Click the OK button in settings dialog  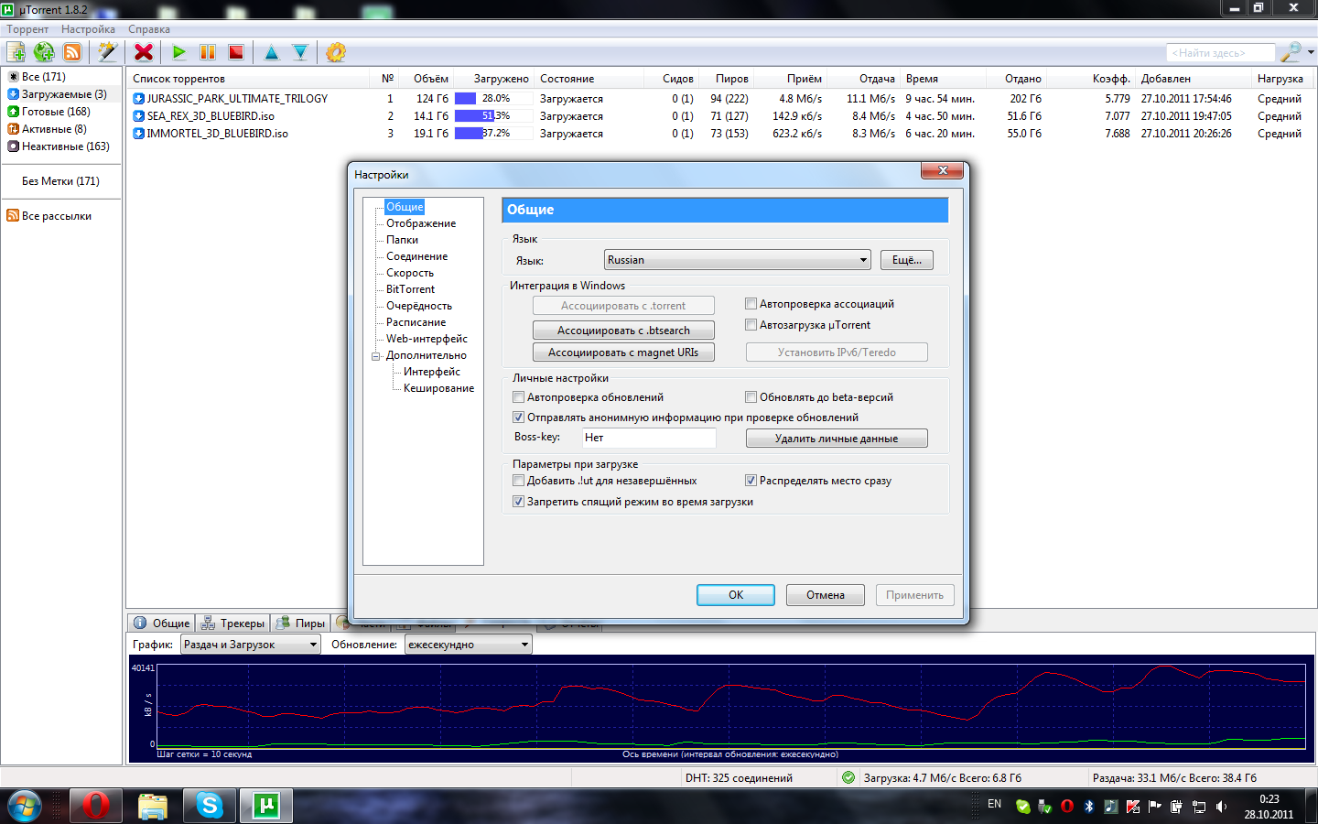pyautogui.click(x=736, y=595)
